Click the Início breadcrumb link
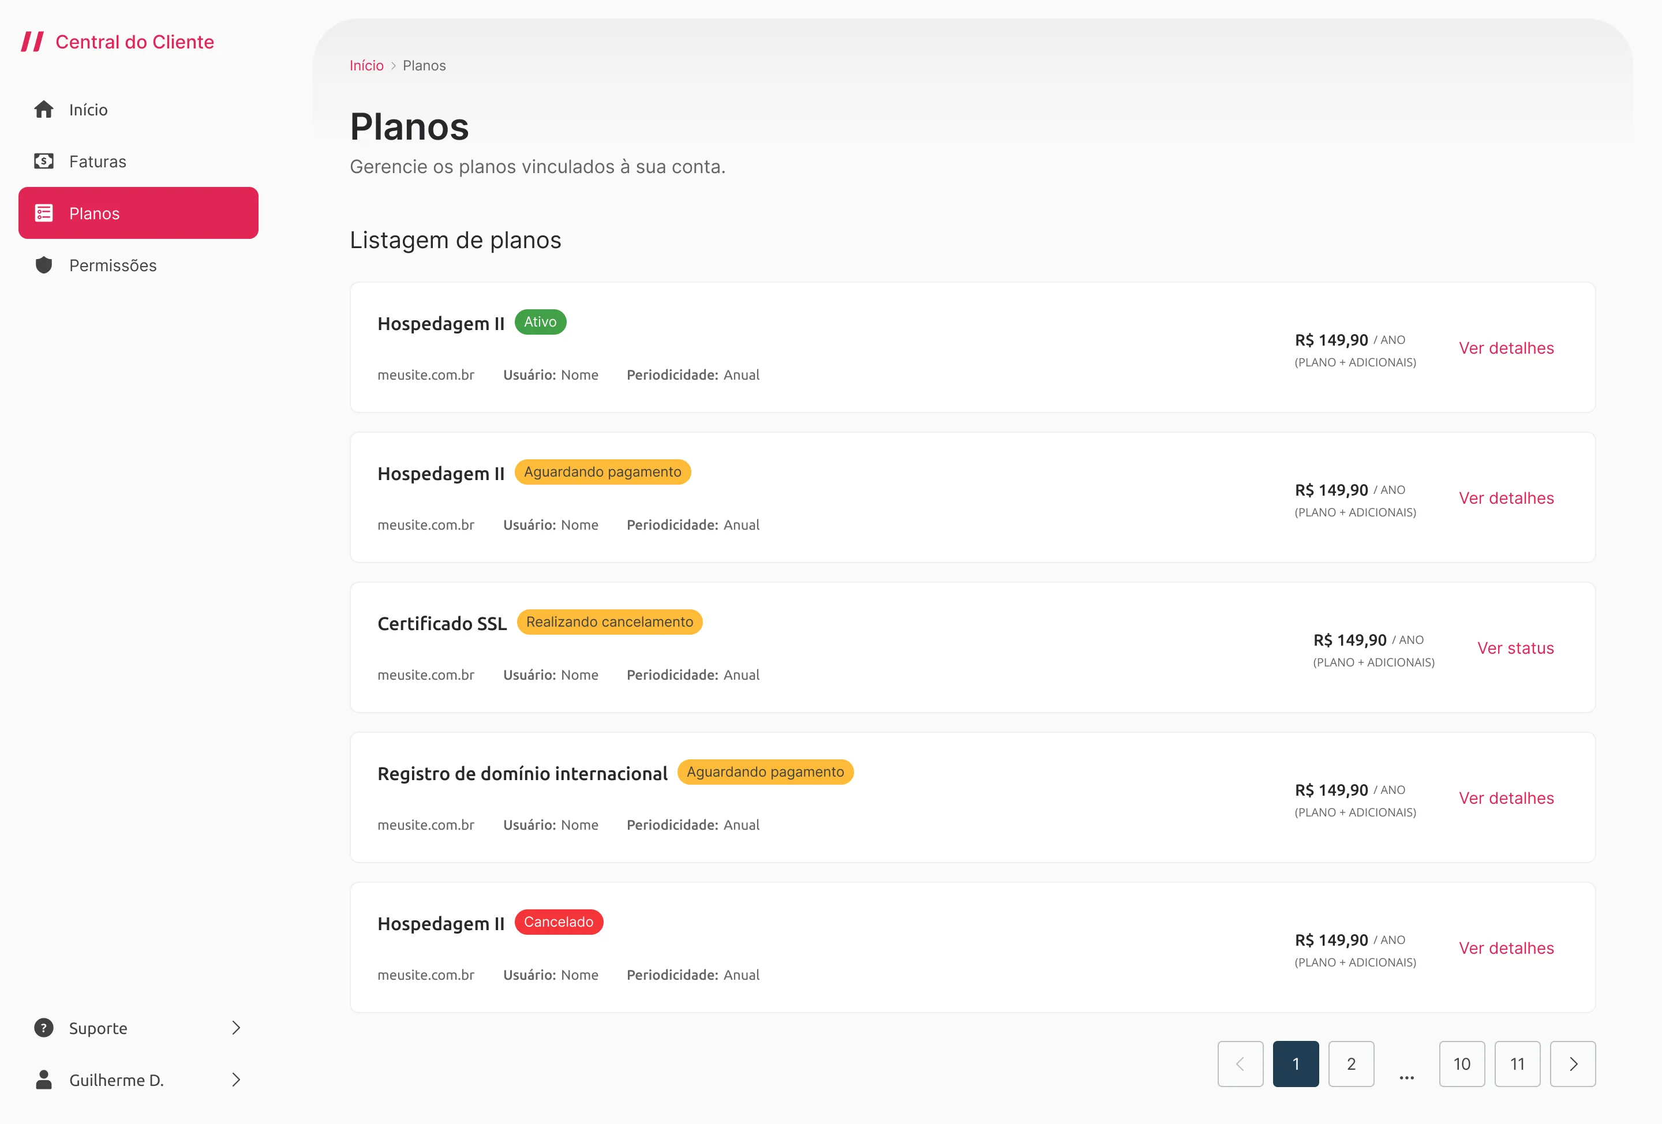 click(x=366, y=65)
